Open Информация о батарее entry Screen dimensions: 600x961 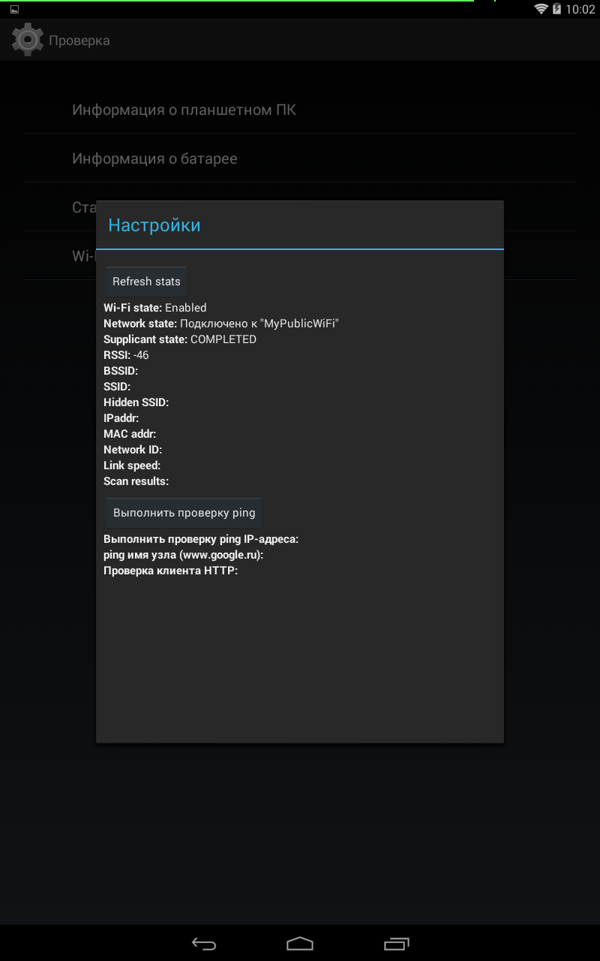coord(300,158)
